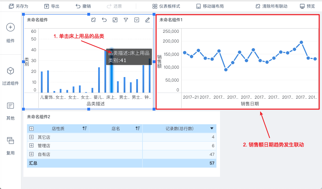Click the 组件 add component plus icon
Screen dimensions: 322x189
(10, 27)
